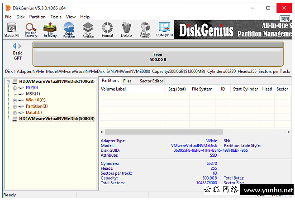Click the Ready status bar text
This screenshot has width=295, height=200.
[x=10, y=195]
